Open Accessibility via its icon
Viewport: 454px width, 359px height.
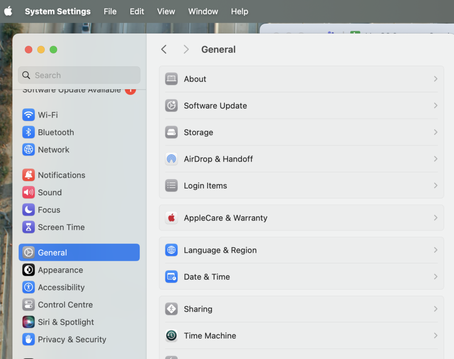tap(28, 287)
